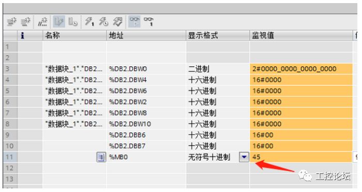Click 十六进制 format in the DBB7 row

[218, 146]
